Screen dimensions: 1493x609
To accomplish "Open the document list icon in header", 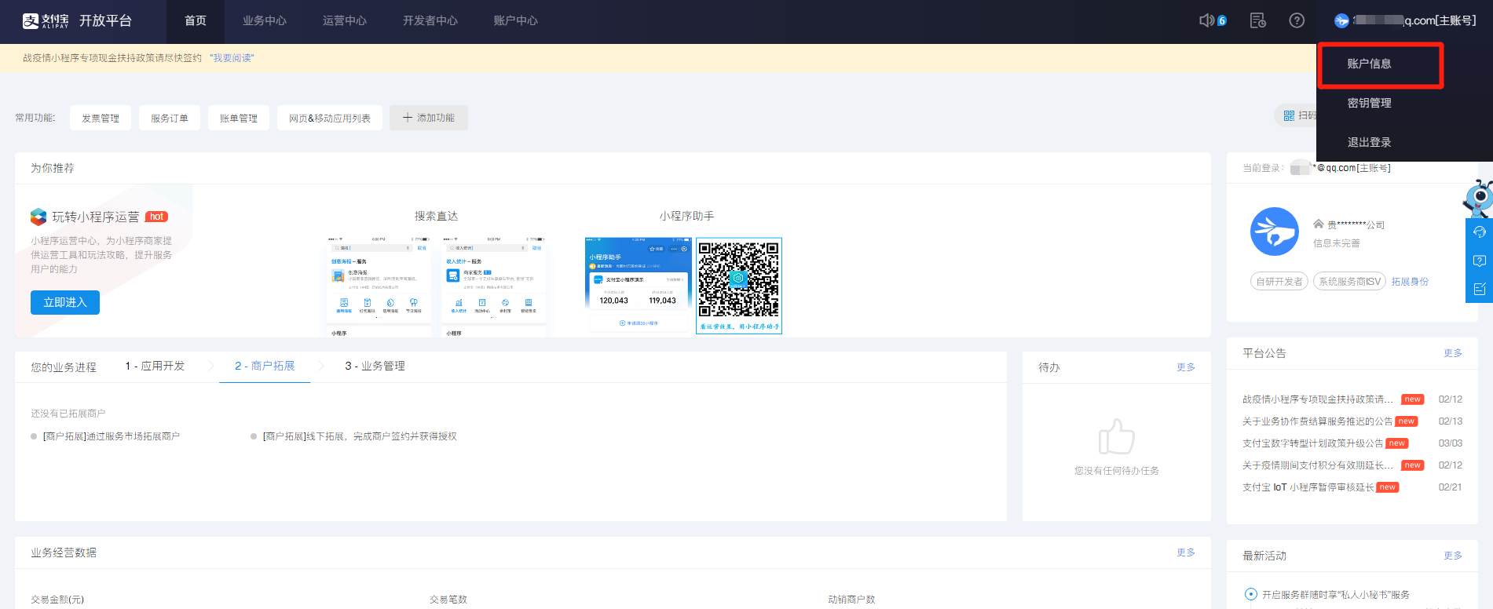I will click(1257, 20).
